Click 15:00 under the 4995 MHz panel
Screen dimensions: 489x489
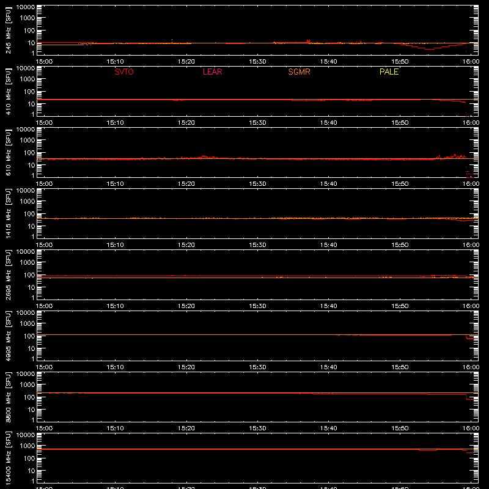point(44,367)
